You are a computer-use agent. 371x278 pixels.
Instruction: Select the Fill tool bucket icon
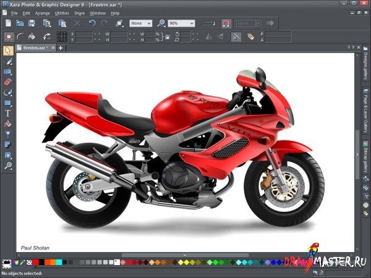point(8,124)
